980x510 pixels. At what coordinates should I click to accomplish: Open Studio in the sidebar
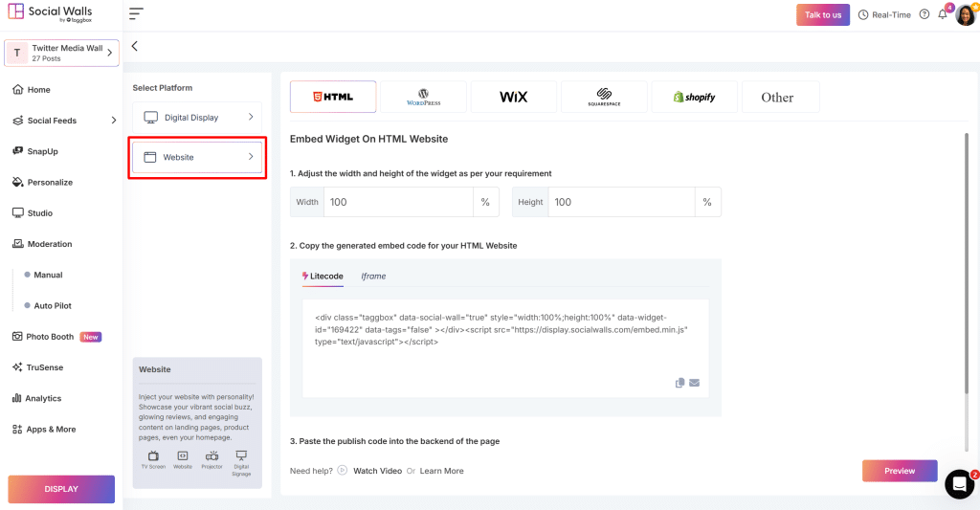[x=33, y=213]
